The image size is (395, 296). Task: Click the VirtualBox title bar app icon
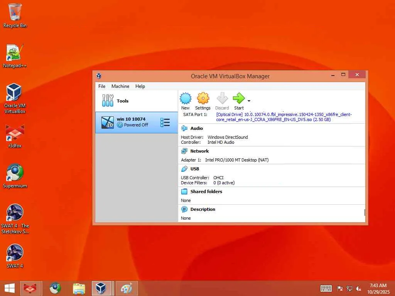coord(99,76)
